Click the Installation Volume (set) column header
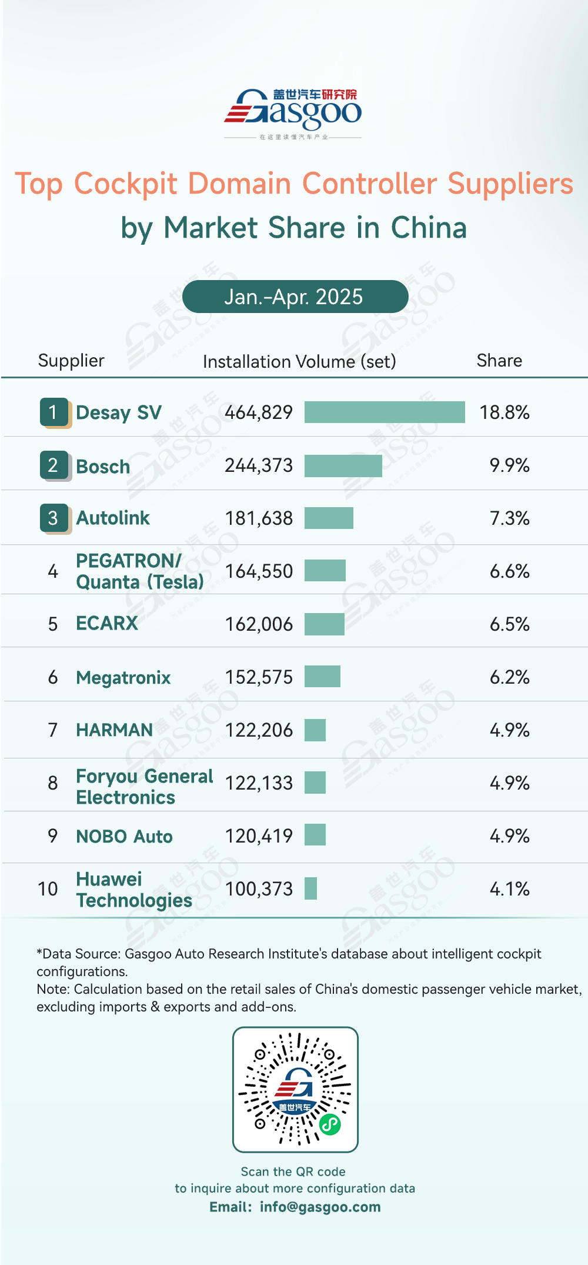The height and width of the screenshot is (1265, 588). pyautogui.click(x=299, y=361)
